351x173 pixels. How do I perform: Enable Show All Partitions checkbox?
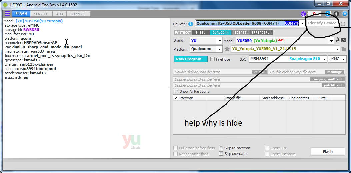(176, 91)
